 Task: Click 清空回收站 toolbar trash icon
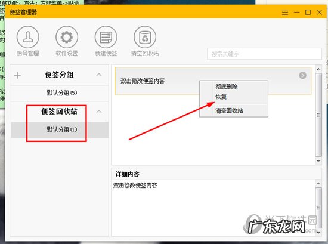145,37
